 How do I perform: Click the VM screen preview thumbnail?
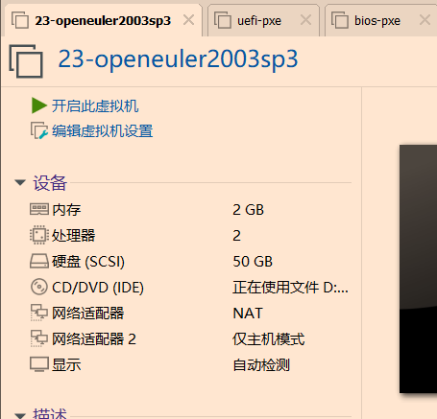pyautogui.click(x=418, y=268)
